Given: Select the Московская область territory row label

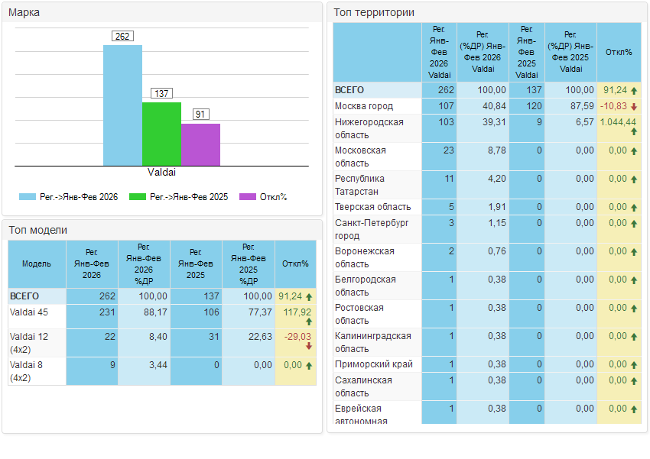Looking at the screenshot, I should (360, 157).
